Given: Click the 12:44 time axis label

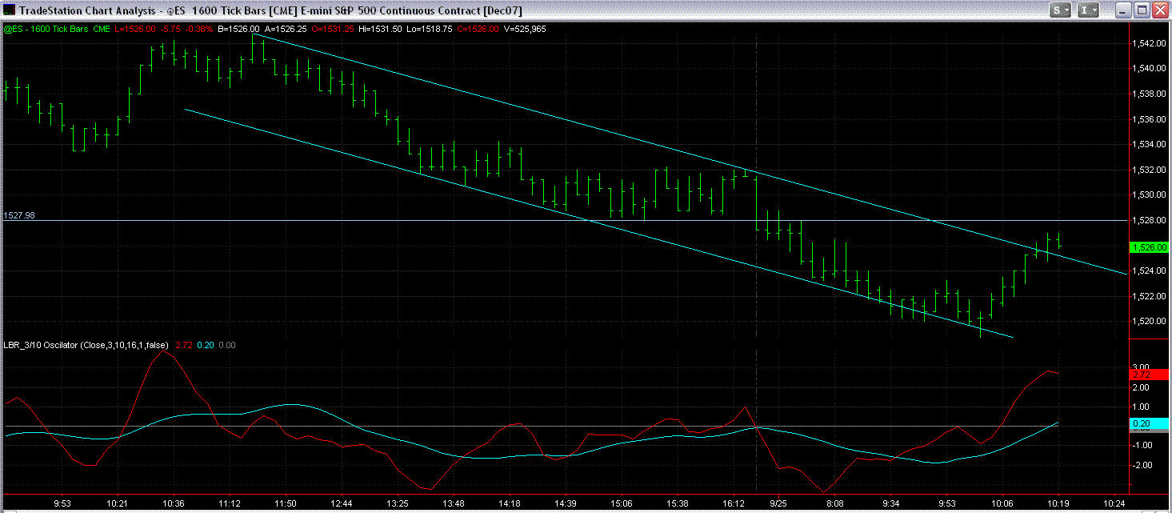Looking at the screenshot, I should tap(342, 503).
